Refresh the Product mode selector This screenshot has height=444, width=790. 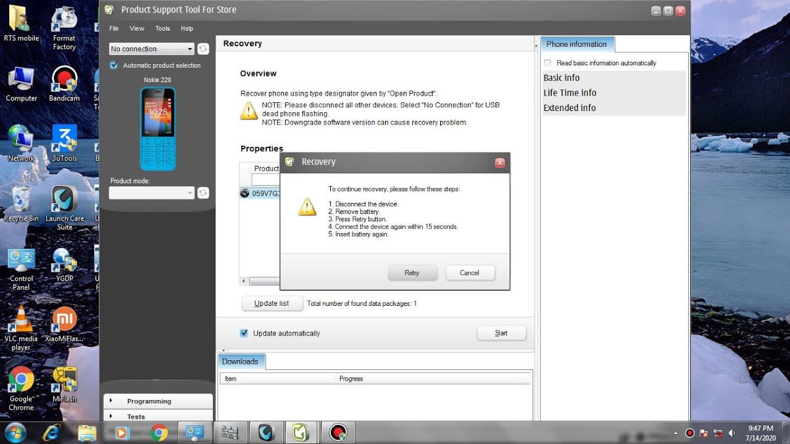pos(203,193)
